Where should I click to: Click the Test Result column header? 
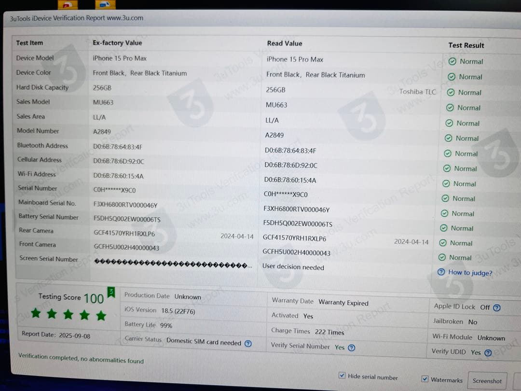click(466, 45)
